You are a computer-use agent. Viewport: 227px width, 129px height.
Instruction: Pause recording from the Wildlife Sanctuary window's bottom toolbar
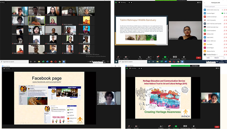pos(174,57)
